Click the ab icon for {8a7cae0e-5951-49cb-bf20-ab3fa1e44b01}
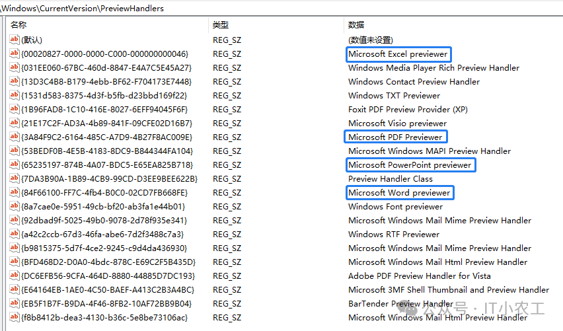This screenshot has width=563, height=331. pos(15,206)
